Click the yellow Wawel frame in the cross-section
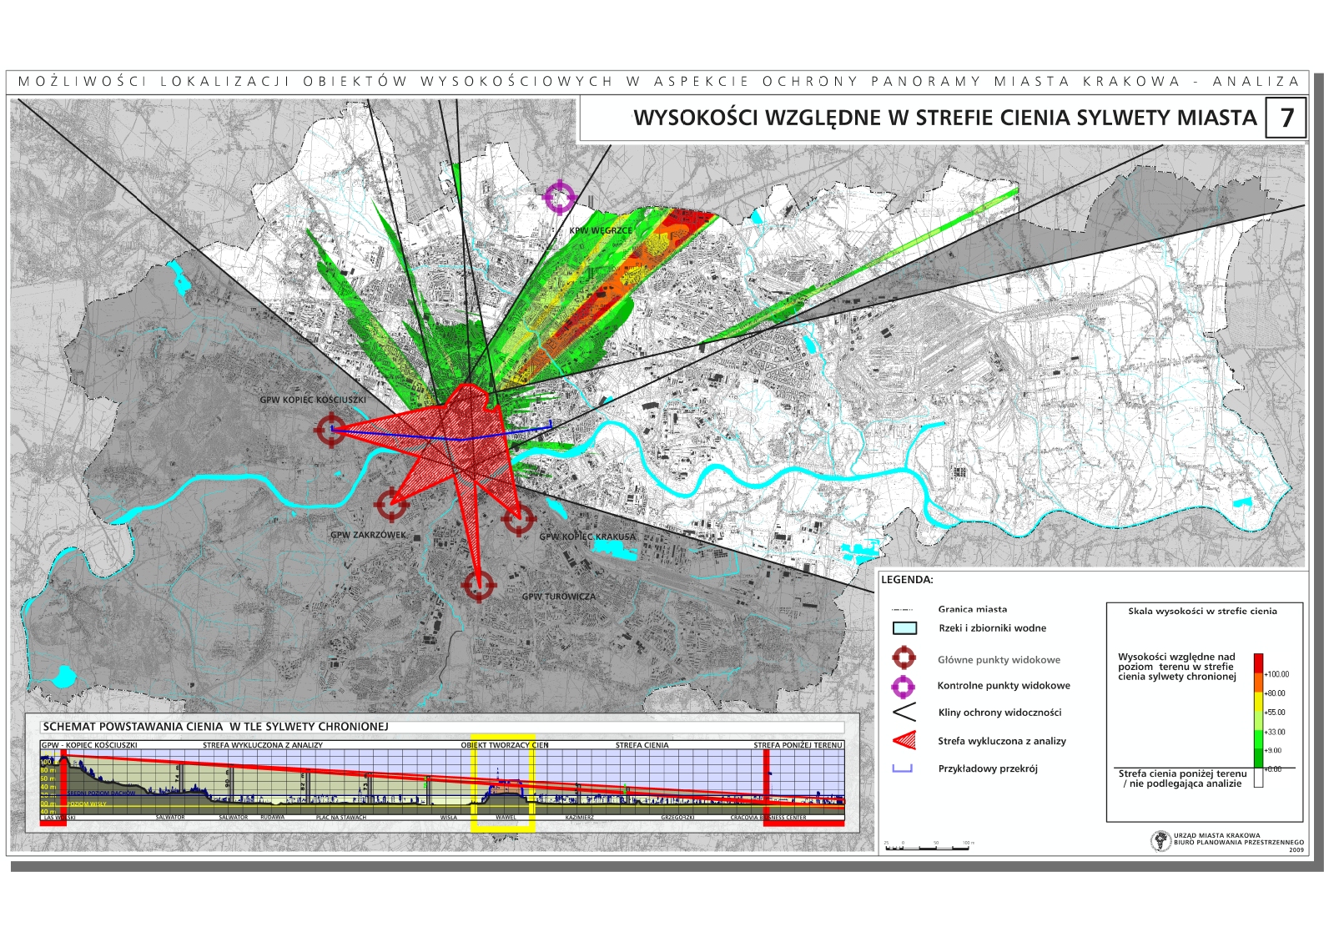Viewport: 1324px width, 937px height. pyautogui.click(x=504, y=783)
